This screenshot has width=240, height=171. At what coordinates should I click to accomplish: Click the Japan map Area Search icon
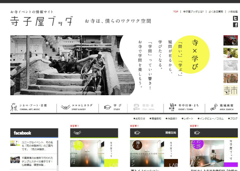coord(214,107)
